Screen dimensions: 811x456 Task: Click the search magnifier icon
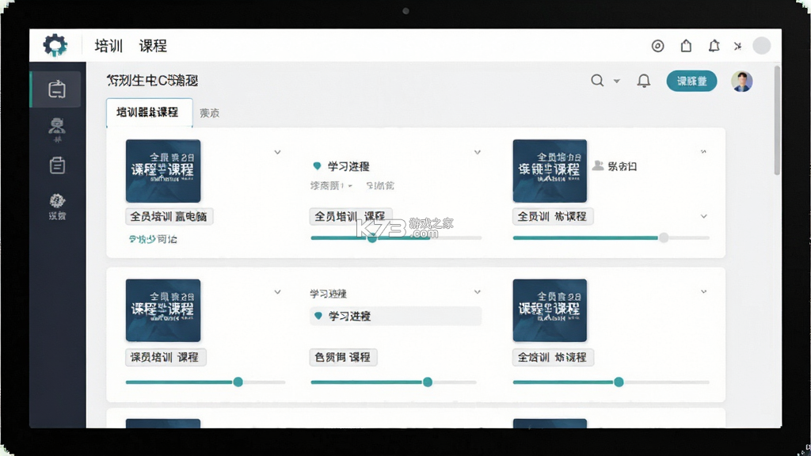click(597, 81)
